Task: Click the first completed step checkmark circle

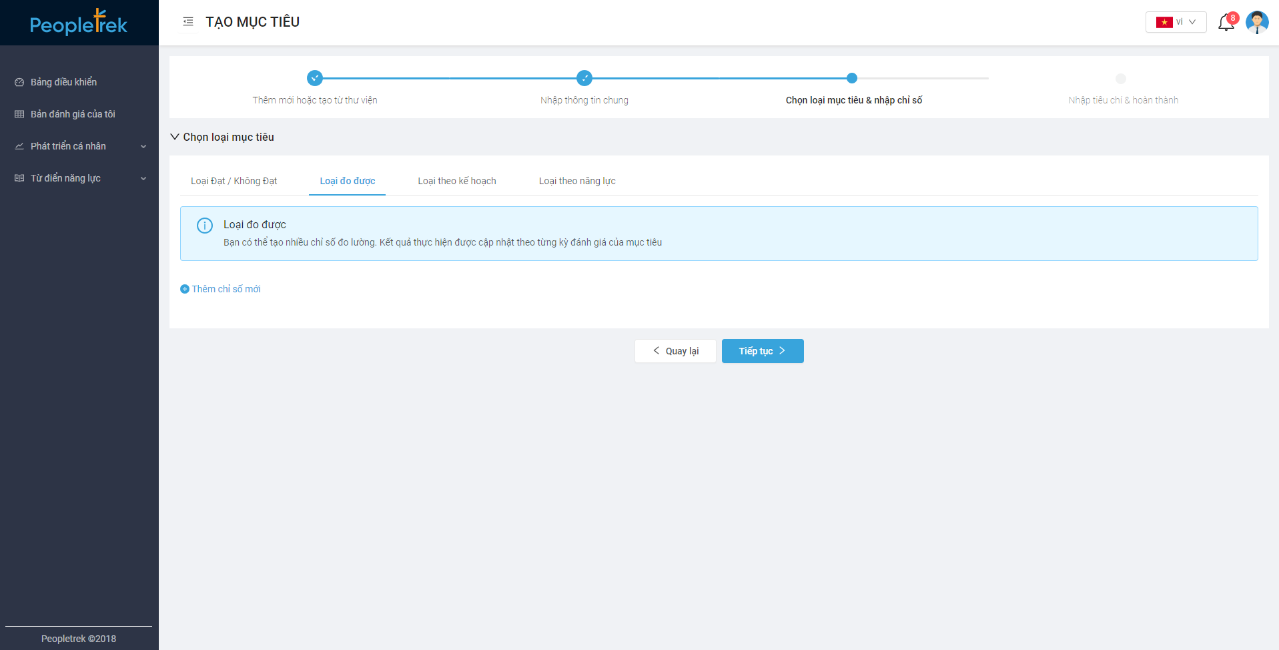Action: [315, 78]
